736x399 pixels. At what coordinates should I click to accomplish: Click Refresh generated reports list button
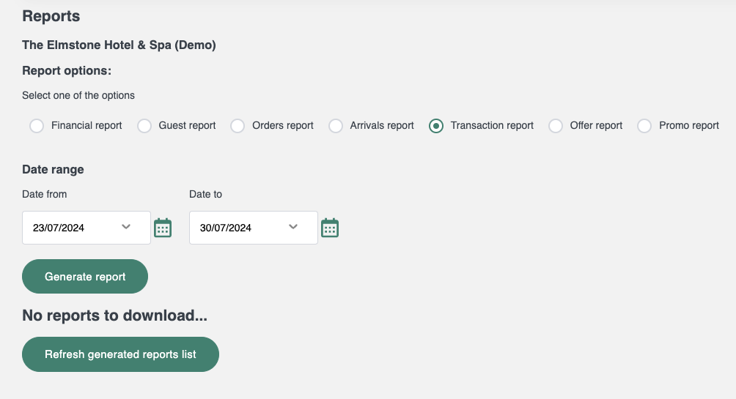[121, 354]
